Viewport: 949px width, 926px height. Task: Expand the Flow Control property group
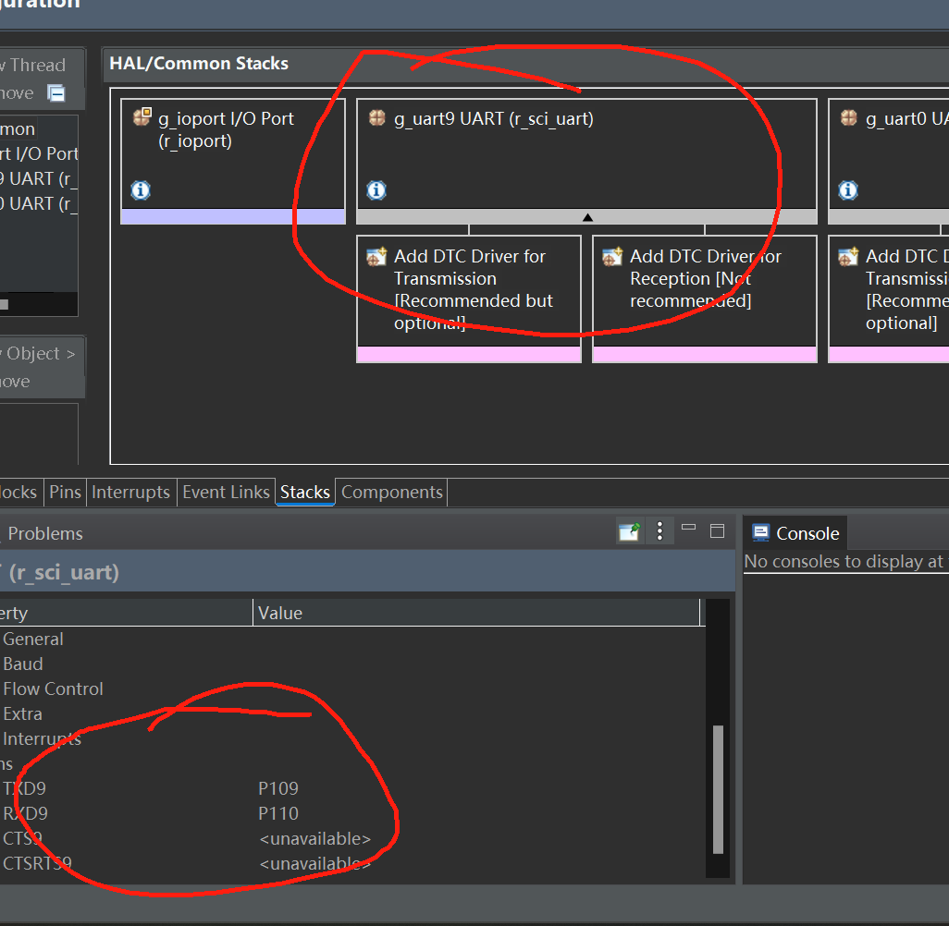(54, 688)
